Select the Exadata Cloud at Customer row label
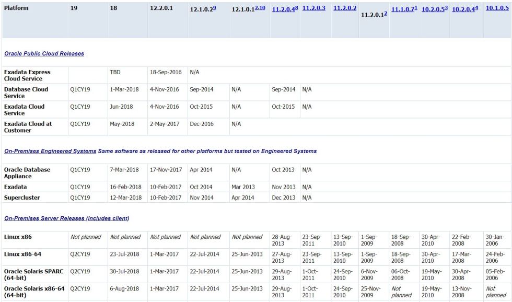512x302 pixels. [28, 127]
